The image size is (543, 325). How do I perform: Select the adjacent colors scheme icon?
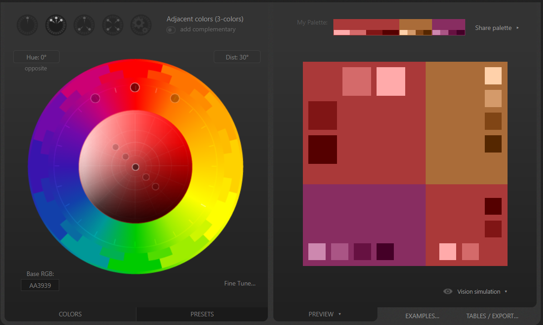(56, 25)
